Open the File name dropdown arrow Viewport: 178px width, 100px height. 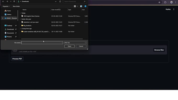pyautogui.click(x=62, y=43)
